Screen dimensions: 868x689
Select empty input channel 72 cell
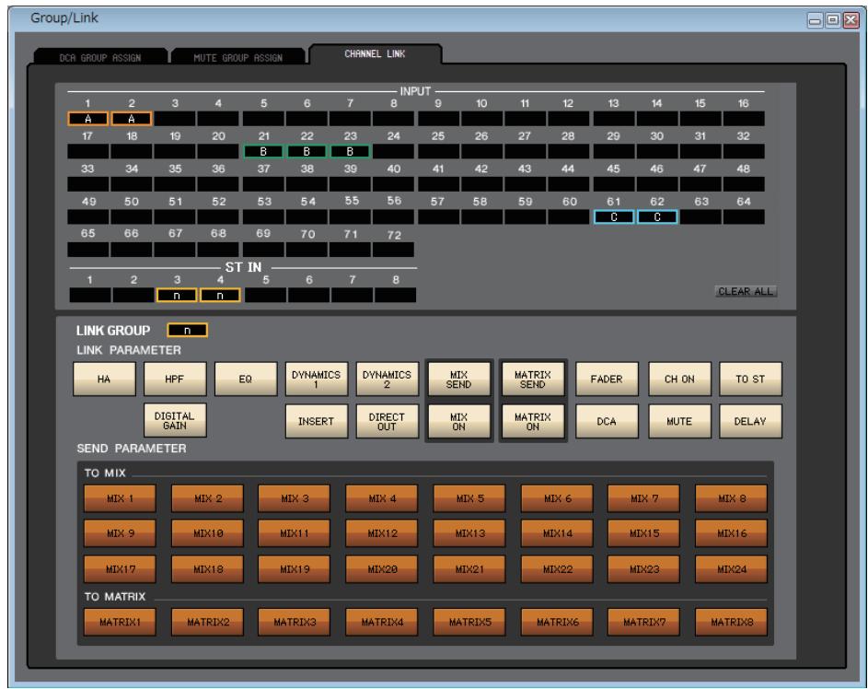click(x=393, y=250)
